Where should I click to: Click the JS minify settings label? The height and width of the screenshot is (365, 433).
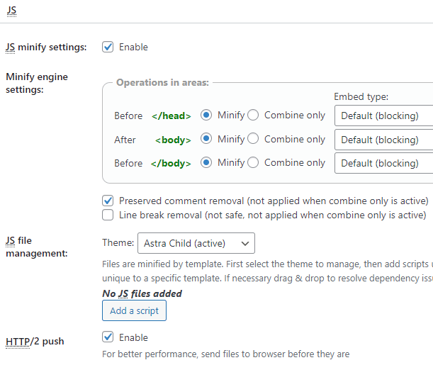coord(45,47)
